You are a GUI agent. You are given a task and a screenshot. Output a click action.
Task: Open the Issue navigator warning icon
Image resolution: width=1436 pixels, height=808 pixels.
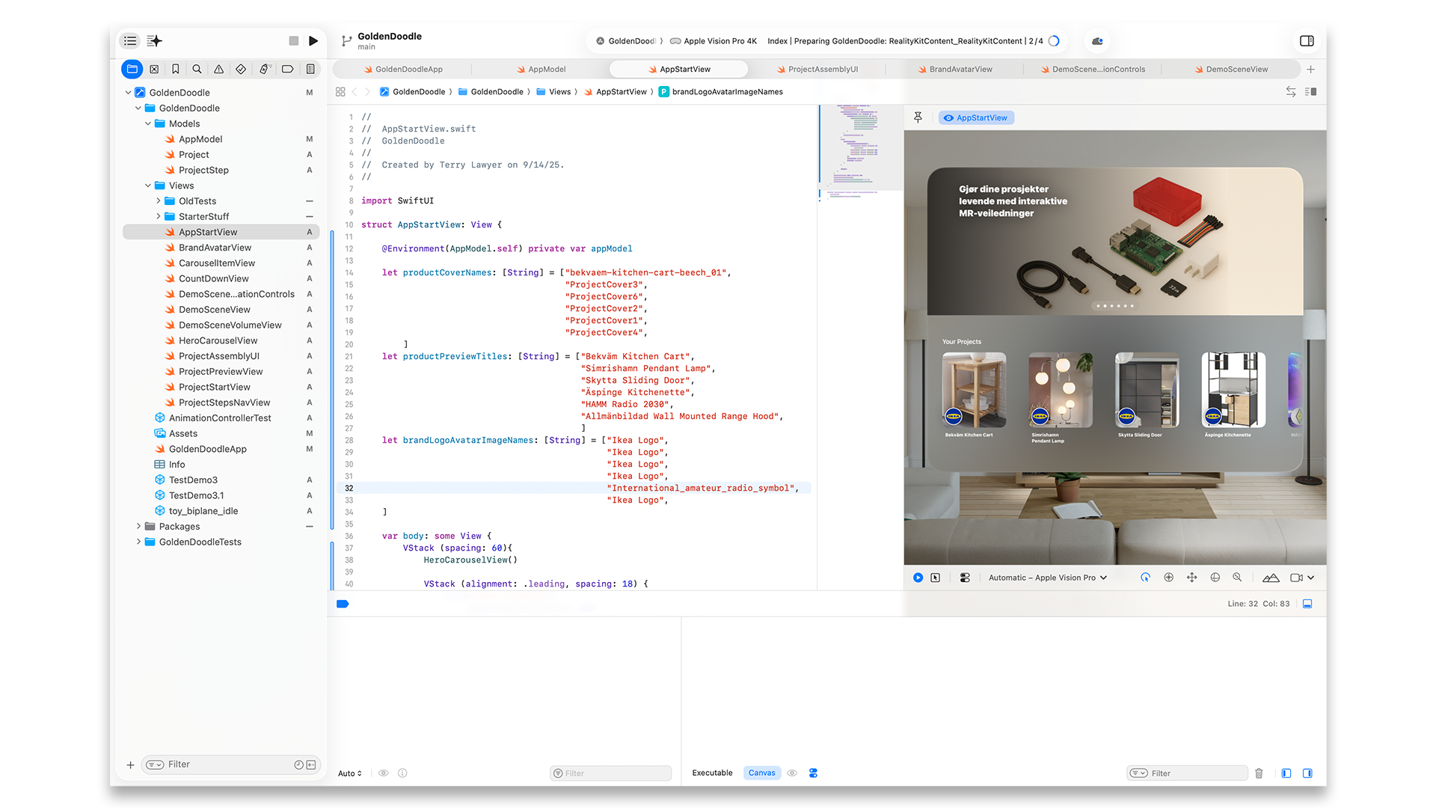[x=218, y=69]
